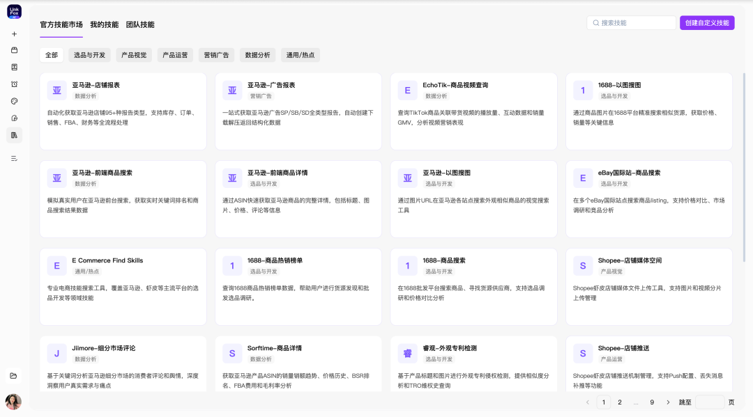Open the 亚马逊-店铺报表 skill title

[96, 85]
